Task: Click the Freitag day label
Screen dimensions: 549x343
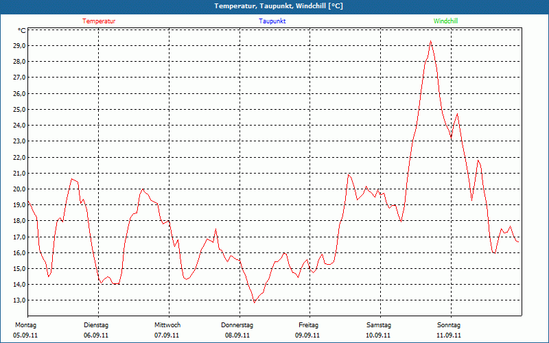Action: (308, 325)
